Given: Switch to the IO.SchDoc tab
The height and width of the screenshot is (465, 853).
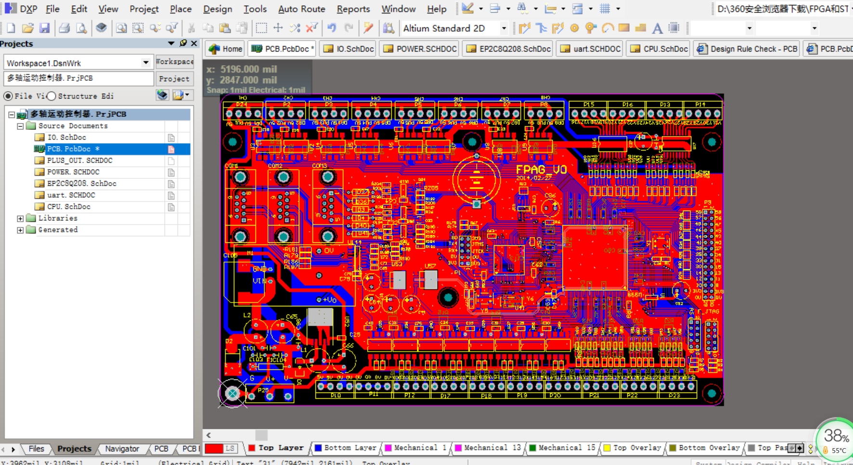Looking at the screenshot, I should coord(349,49).
